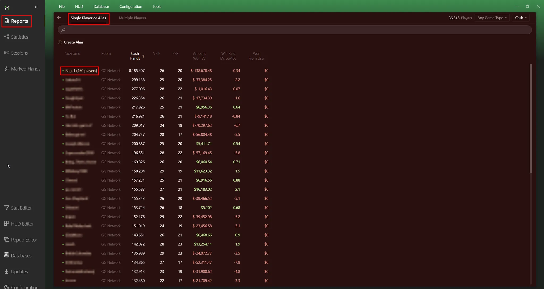Click the Create Alias plus icon
The width and height of the screenshot is (544, 289).
tap(60, 42)
